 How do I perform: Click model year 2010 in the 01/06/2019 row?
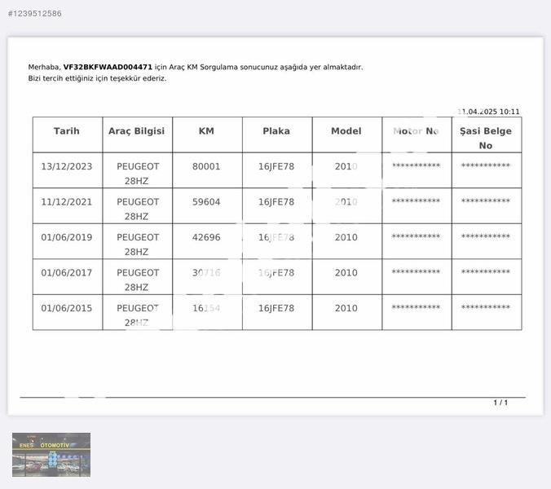[346, 237]
